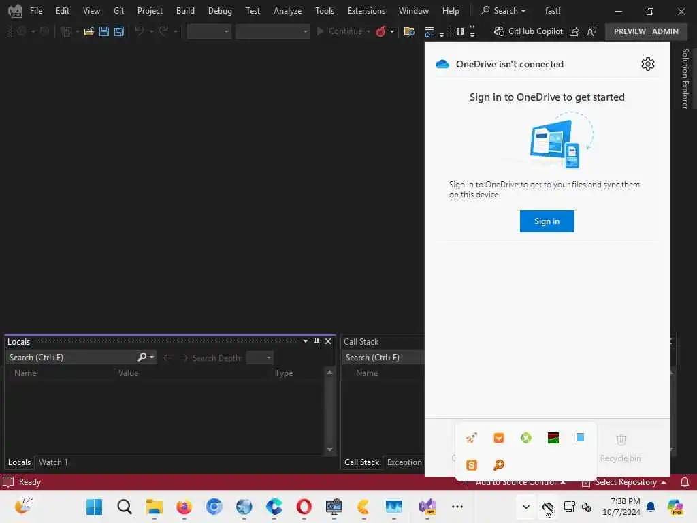Click the Find in Files folder icon
This screenshot has height=523, width=697.
pos(409,31)
